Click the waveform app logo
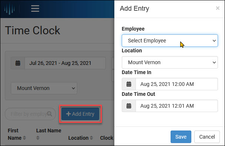 (10, 9)
